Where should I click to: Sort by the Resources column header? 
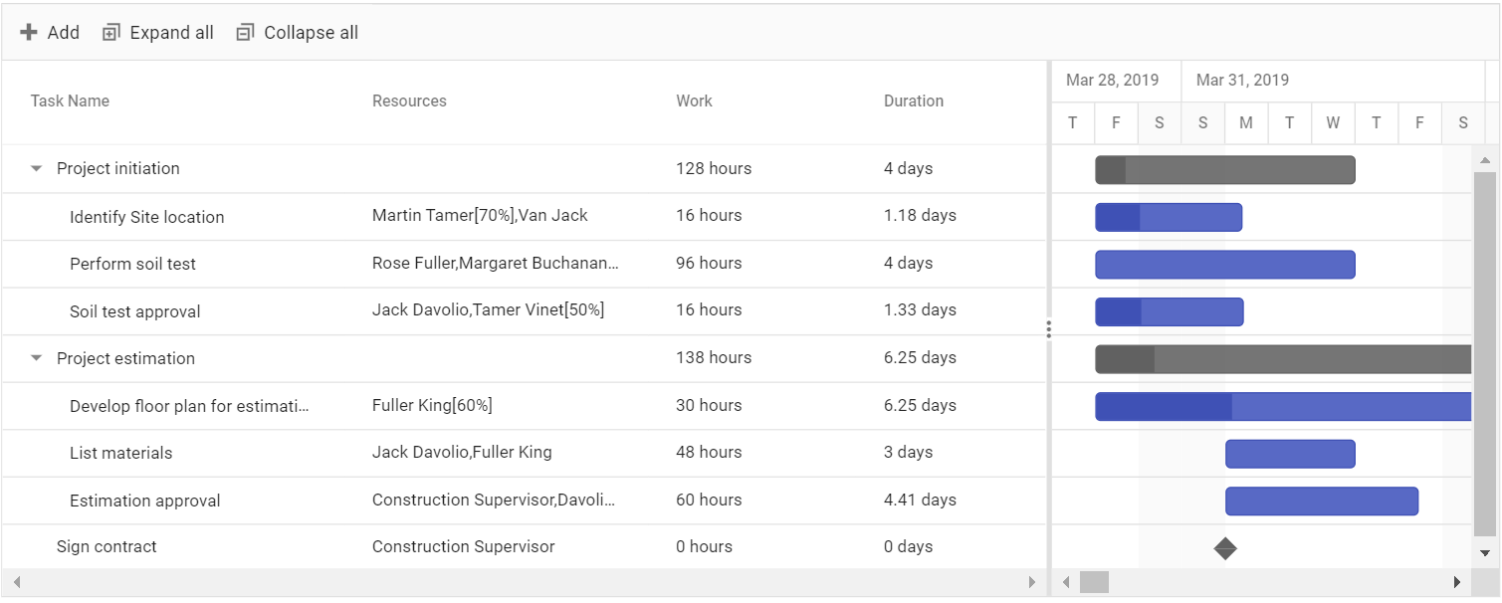click(409, 101)
